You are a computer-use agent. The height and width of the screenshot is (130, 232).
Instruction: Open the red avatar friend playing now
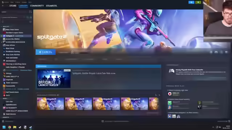coord(170,94)
